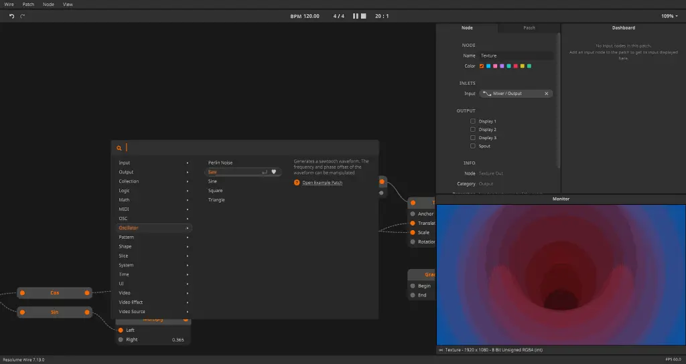Switch to the Patch tab in inspector
The width and height of the screenshot is (686, 364).
click(529, 27)
